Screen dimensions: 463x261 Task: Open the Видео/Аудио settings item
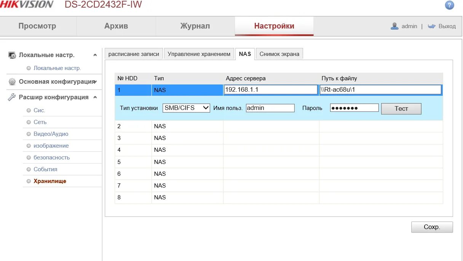point(51,134)
